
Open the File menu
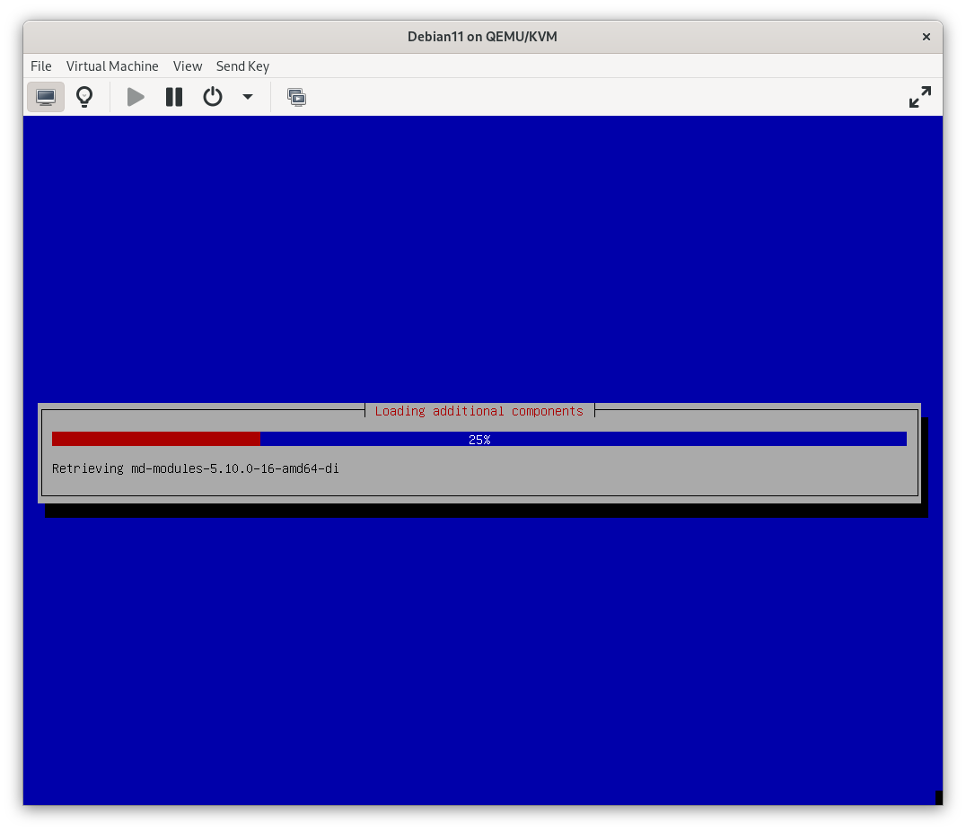(40, 66)
